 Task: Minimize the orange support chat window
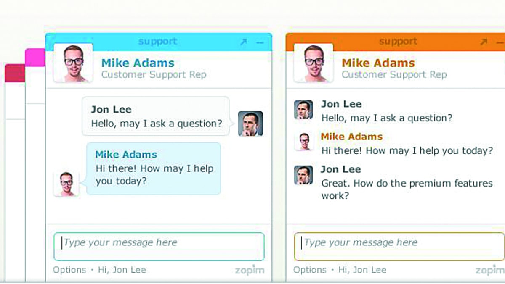(x=501, y=42)
